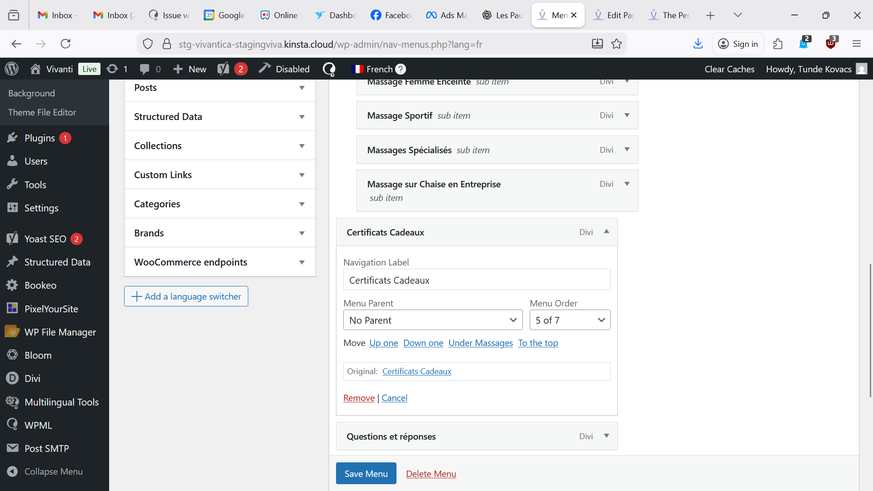The width and height of the screenshot is (873, 491).
Task: Click the WordPress logo in the admin bar
Action: 12,69
